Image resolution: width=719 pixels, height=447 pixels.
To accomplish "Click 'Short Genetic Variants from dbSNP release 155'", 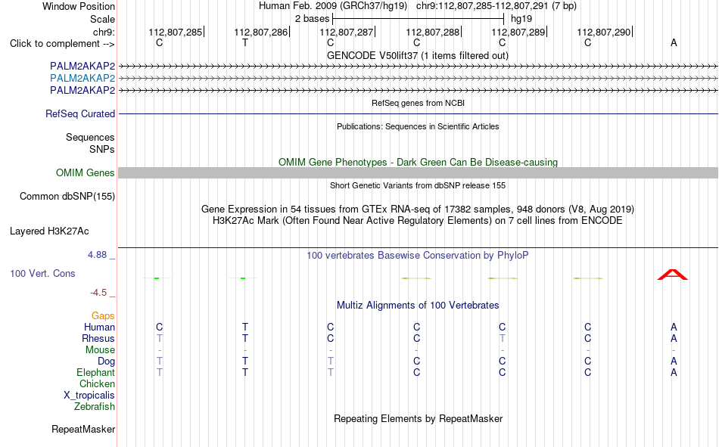I will 418,185.
